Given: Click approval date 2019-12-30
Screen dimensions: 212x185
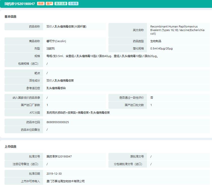Looking at the screenshot, I should [54, 174].
